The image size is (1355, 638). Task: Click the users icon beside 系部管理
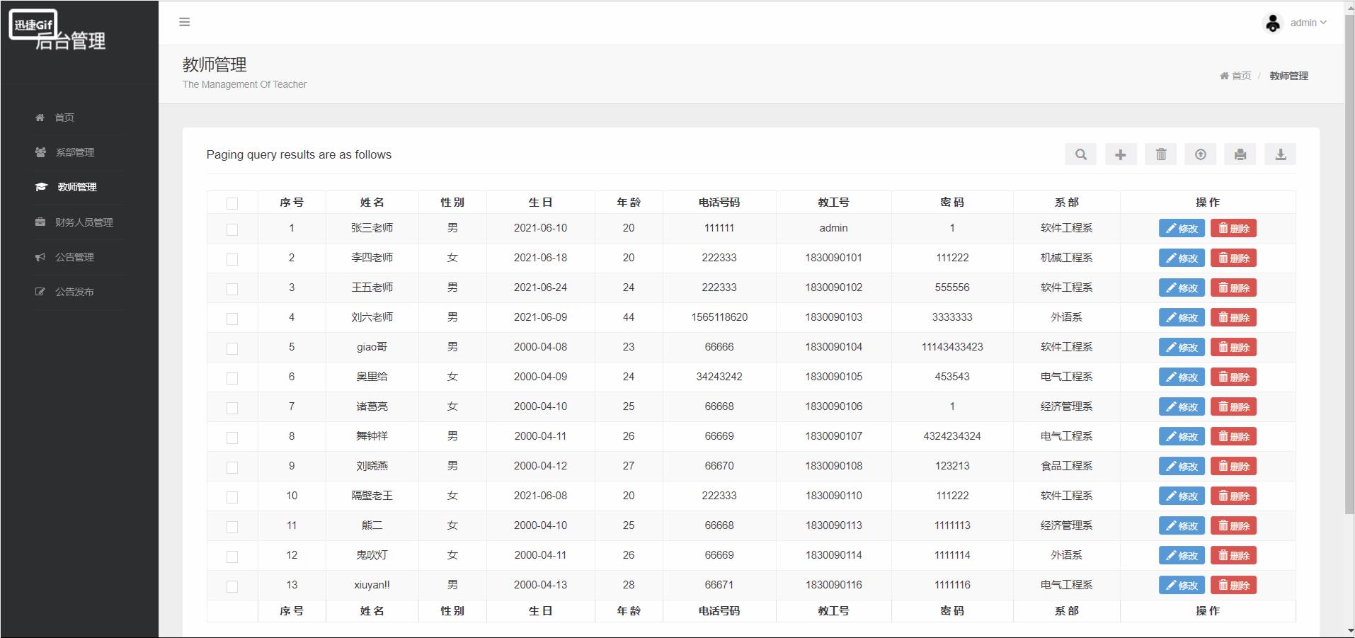pos(40,152)
